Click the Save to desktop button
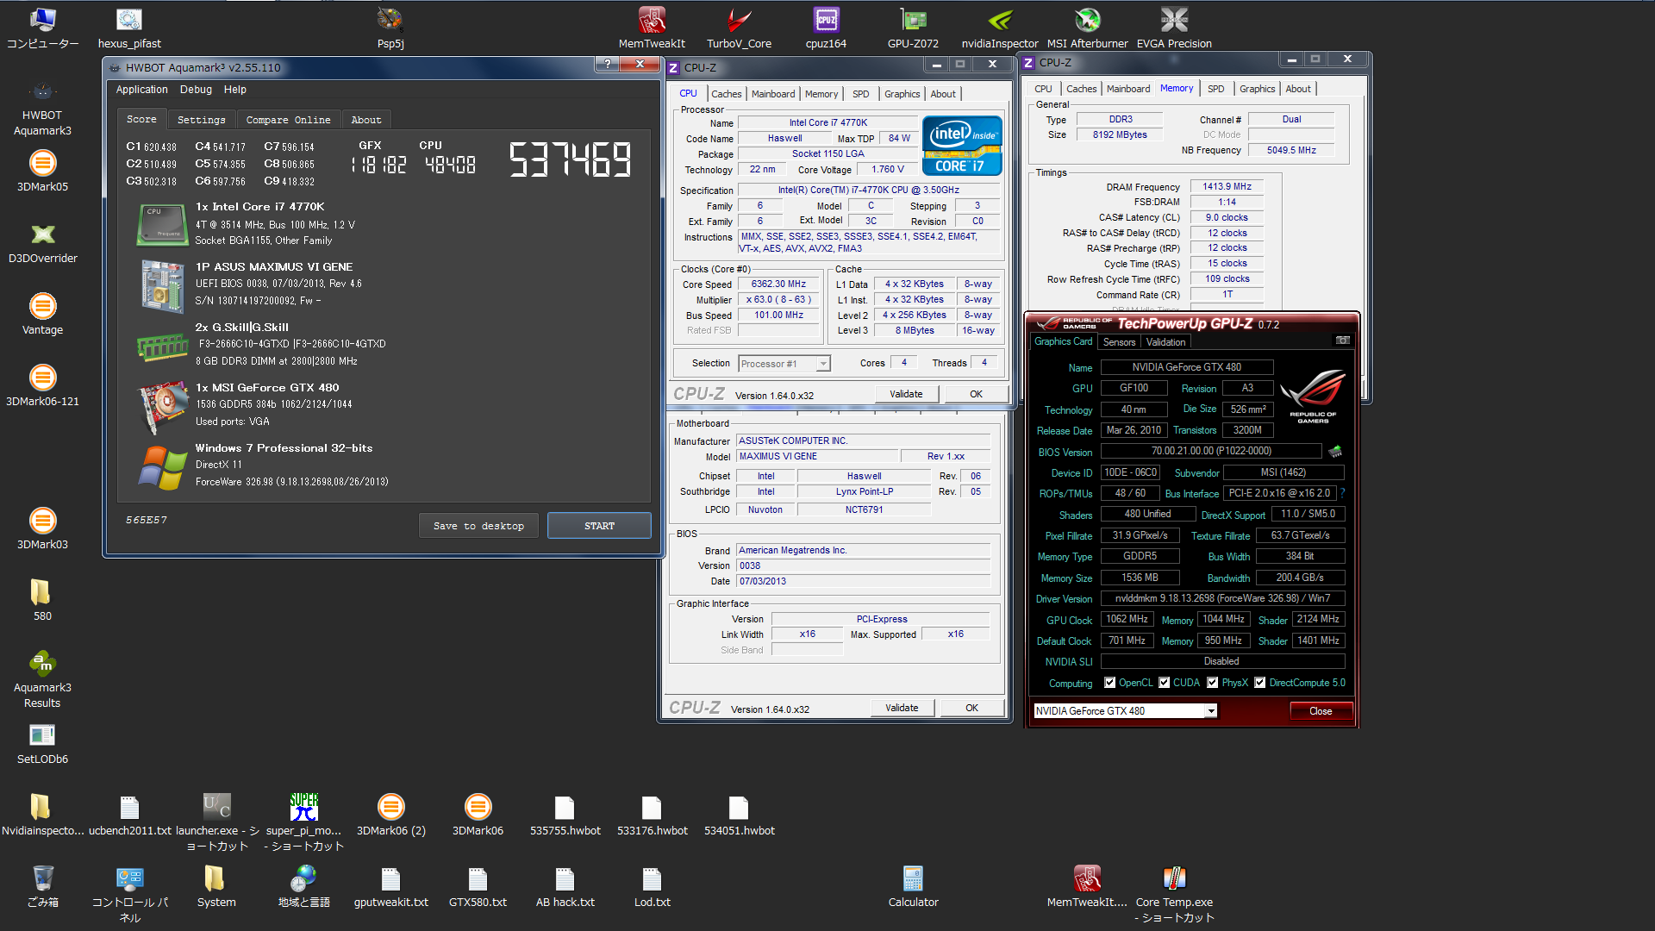 click(x=478, y=526)
